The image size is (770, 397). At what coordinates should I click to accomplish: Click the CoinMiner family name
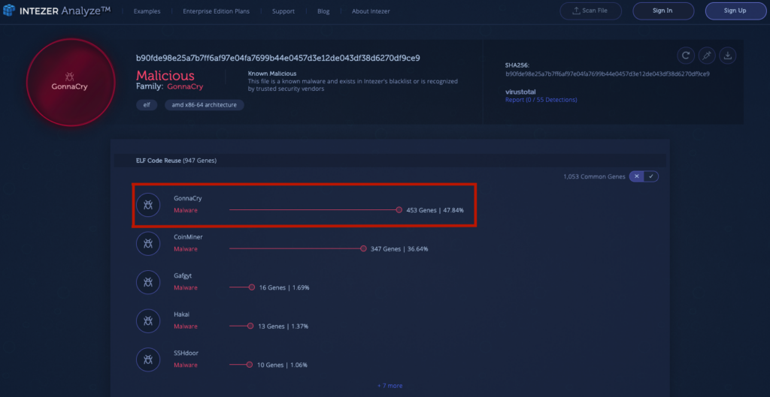(x=188, y=236)
